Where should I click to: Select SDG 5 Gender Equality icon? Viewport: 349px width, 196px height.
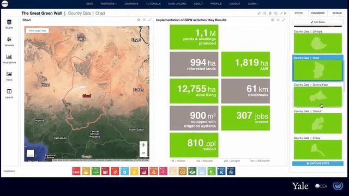(115, 171)
